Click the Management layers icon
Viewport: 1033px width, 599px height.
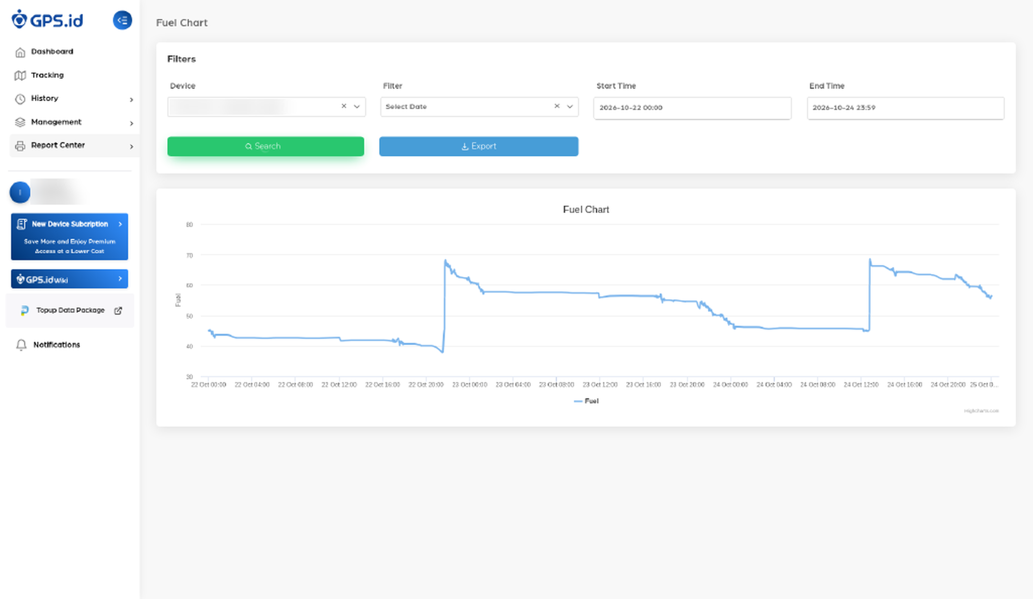pos(20,123)
